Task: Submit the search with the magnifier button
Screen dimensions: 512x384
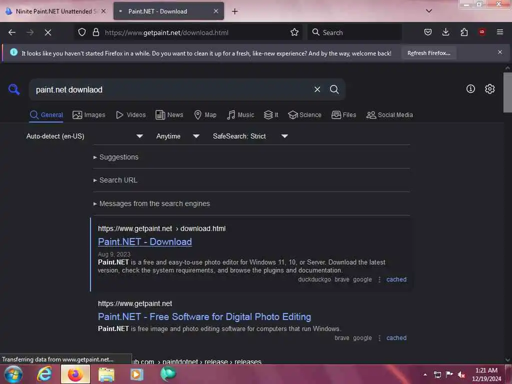Action: click(334, 89)
